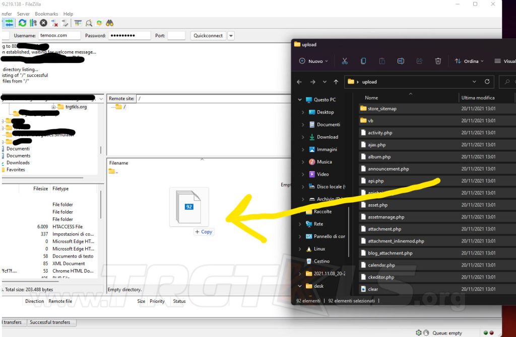Cancel the current FTP operation
This screenshot has width=516, height=337.
point(43,23)
